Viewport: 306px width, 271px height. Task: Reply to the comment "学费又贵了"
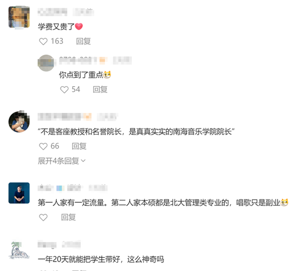pyautogui.click(x=83, y=41)
